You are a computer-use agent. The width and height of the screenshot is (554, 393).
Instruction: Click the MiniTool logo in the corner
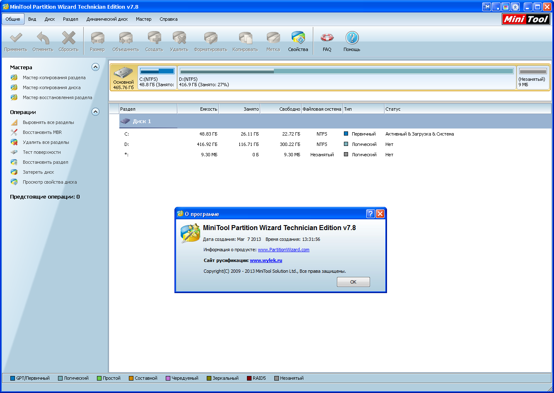[x=526, y=19]
